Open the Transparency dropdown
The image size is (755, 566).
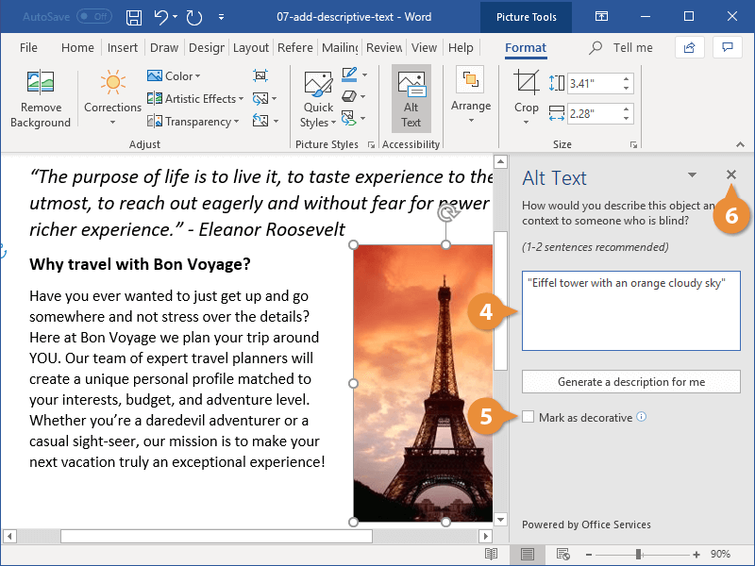[193, 122]
